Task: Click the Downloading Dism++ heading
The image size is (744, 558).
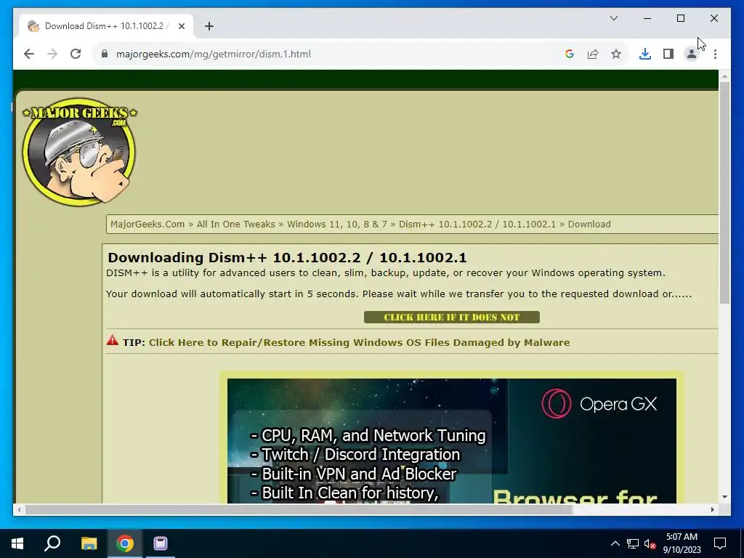Action: point(287,257)
